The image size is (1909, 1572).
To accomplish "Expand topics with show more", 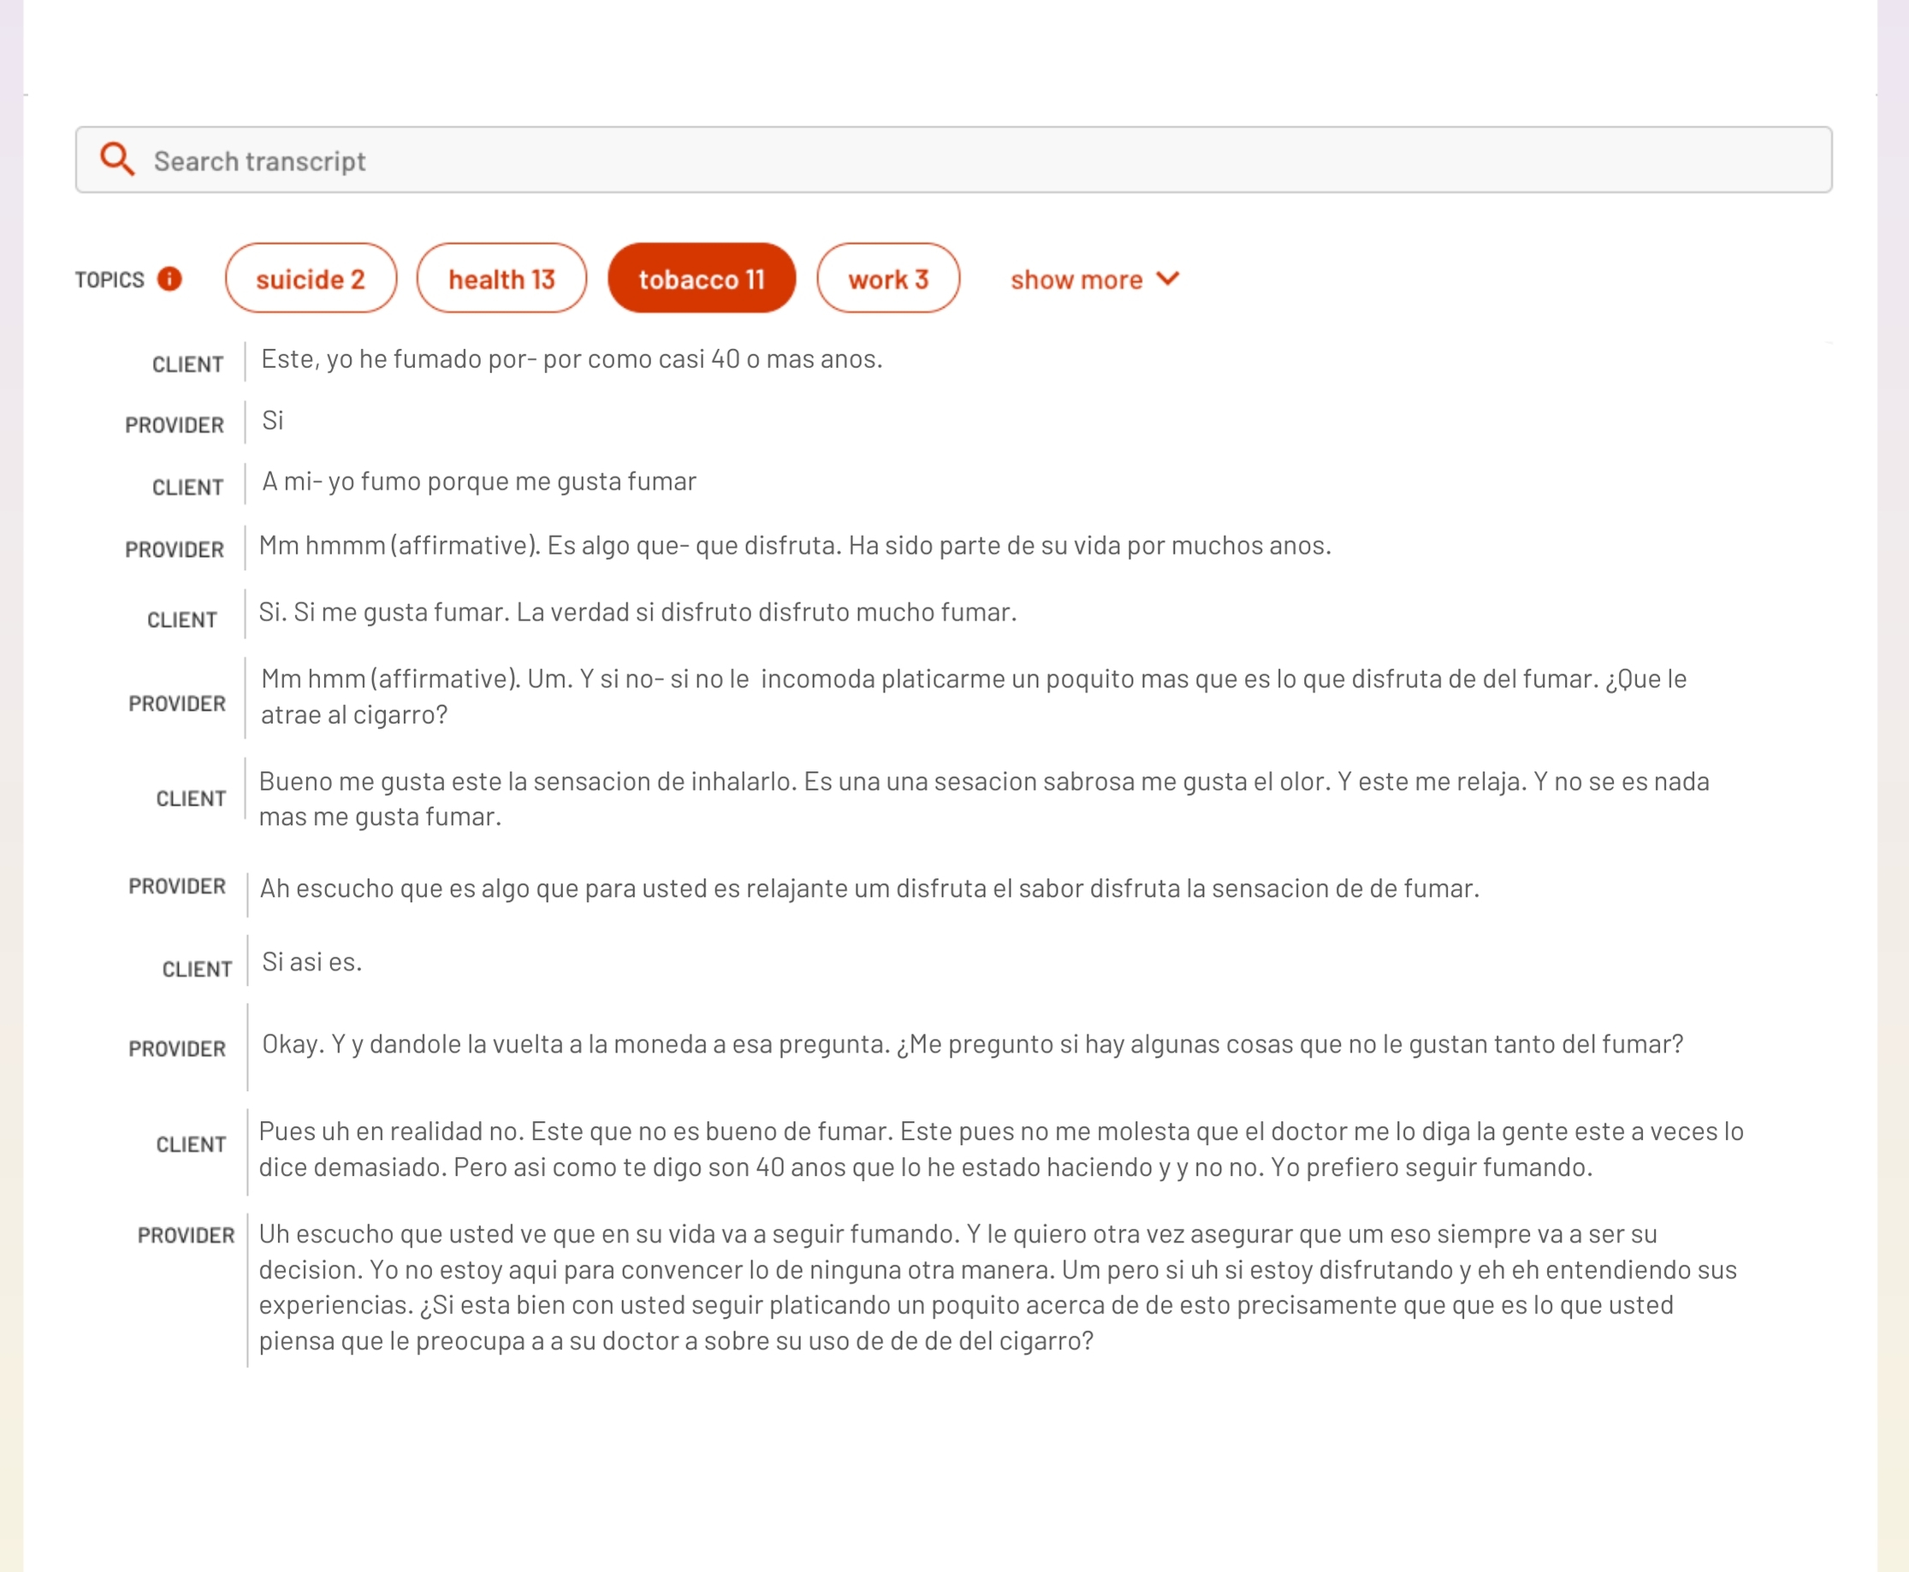I will 1095,279.
